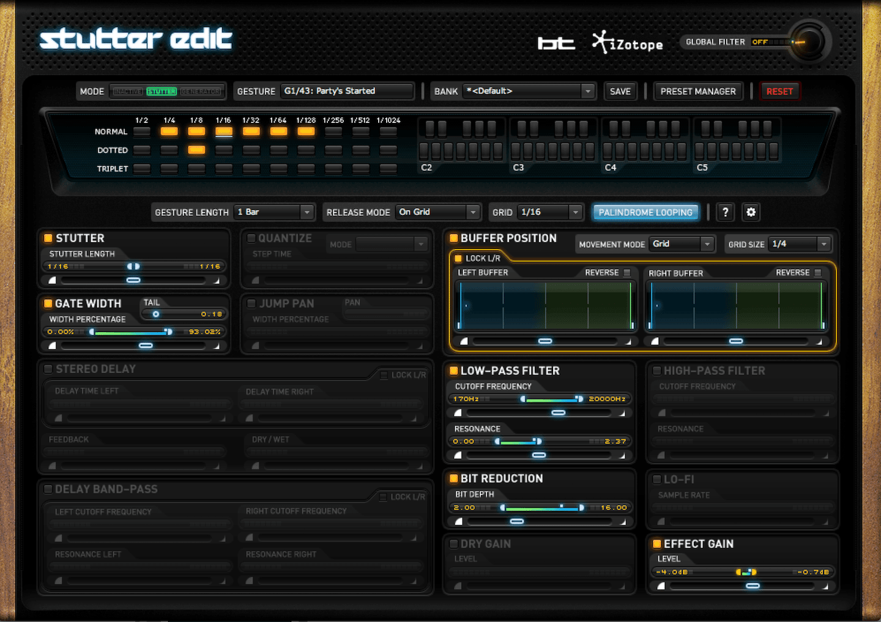
Task: Click right curve icon under Low-Pass Cutoff Frequency
Action: [x=622, y=413]
